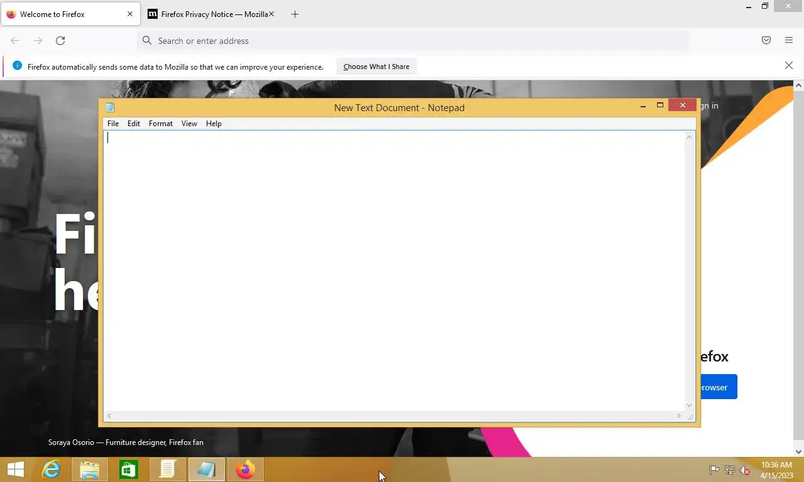Dismiss the Firefox data notification bar
Image resolution: width=804 pixels, height=482 pixels.
[789, 66]
